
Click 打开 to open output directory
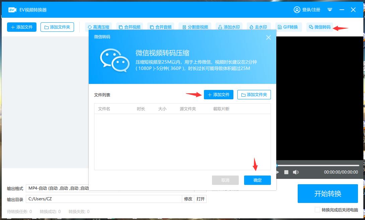click(x=201, y=199)
